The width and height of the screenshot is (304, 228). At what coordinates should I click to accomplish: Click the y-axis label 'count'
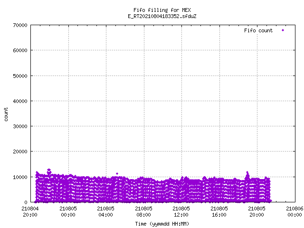tap(6, 114)
